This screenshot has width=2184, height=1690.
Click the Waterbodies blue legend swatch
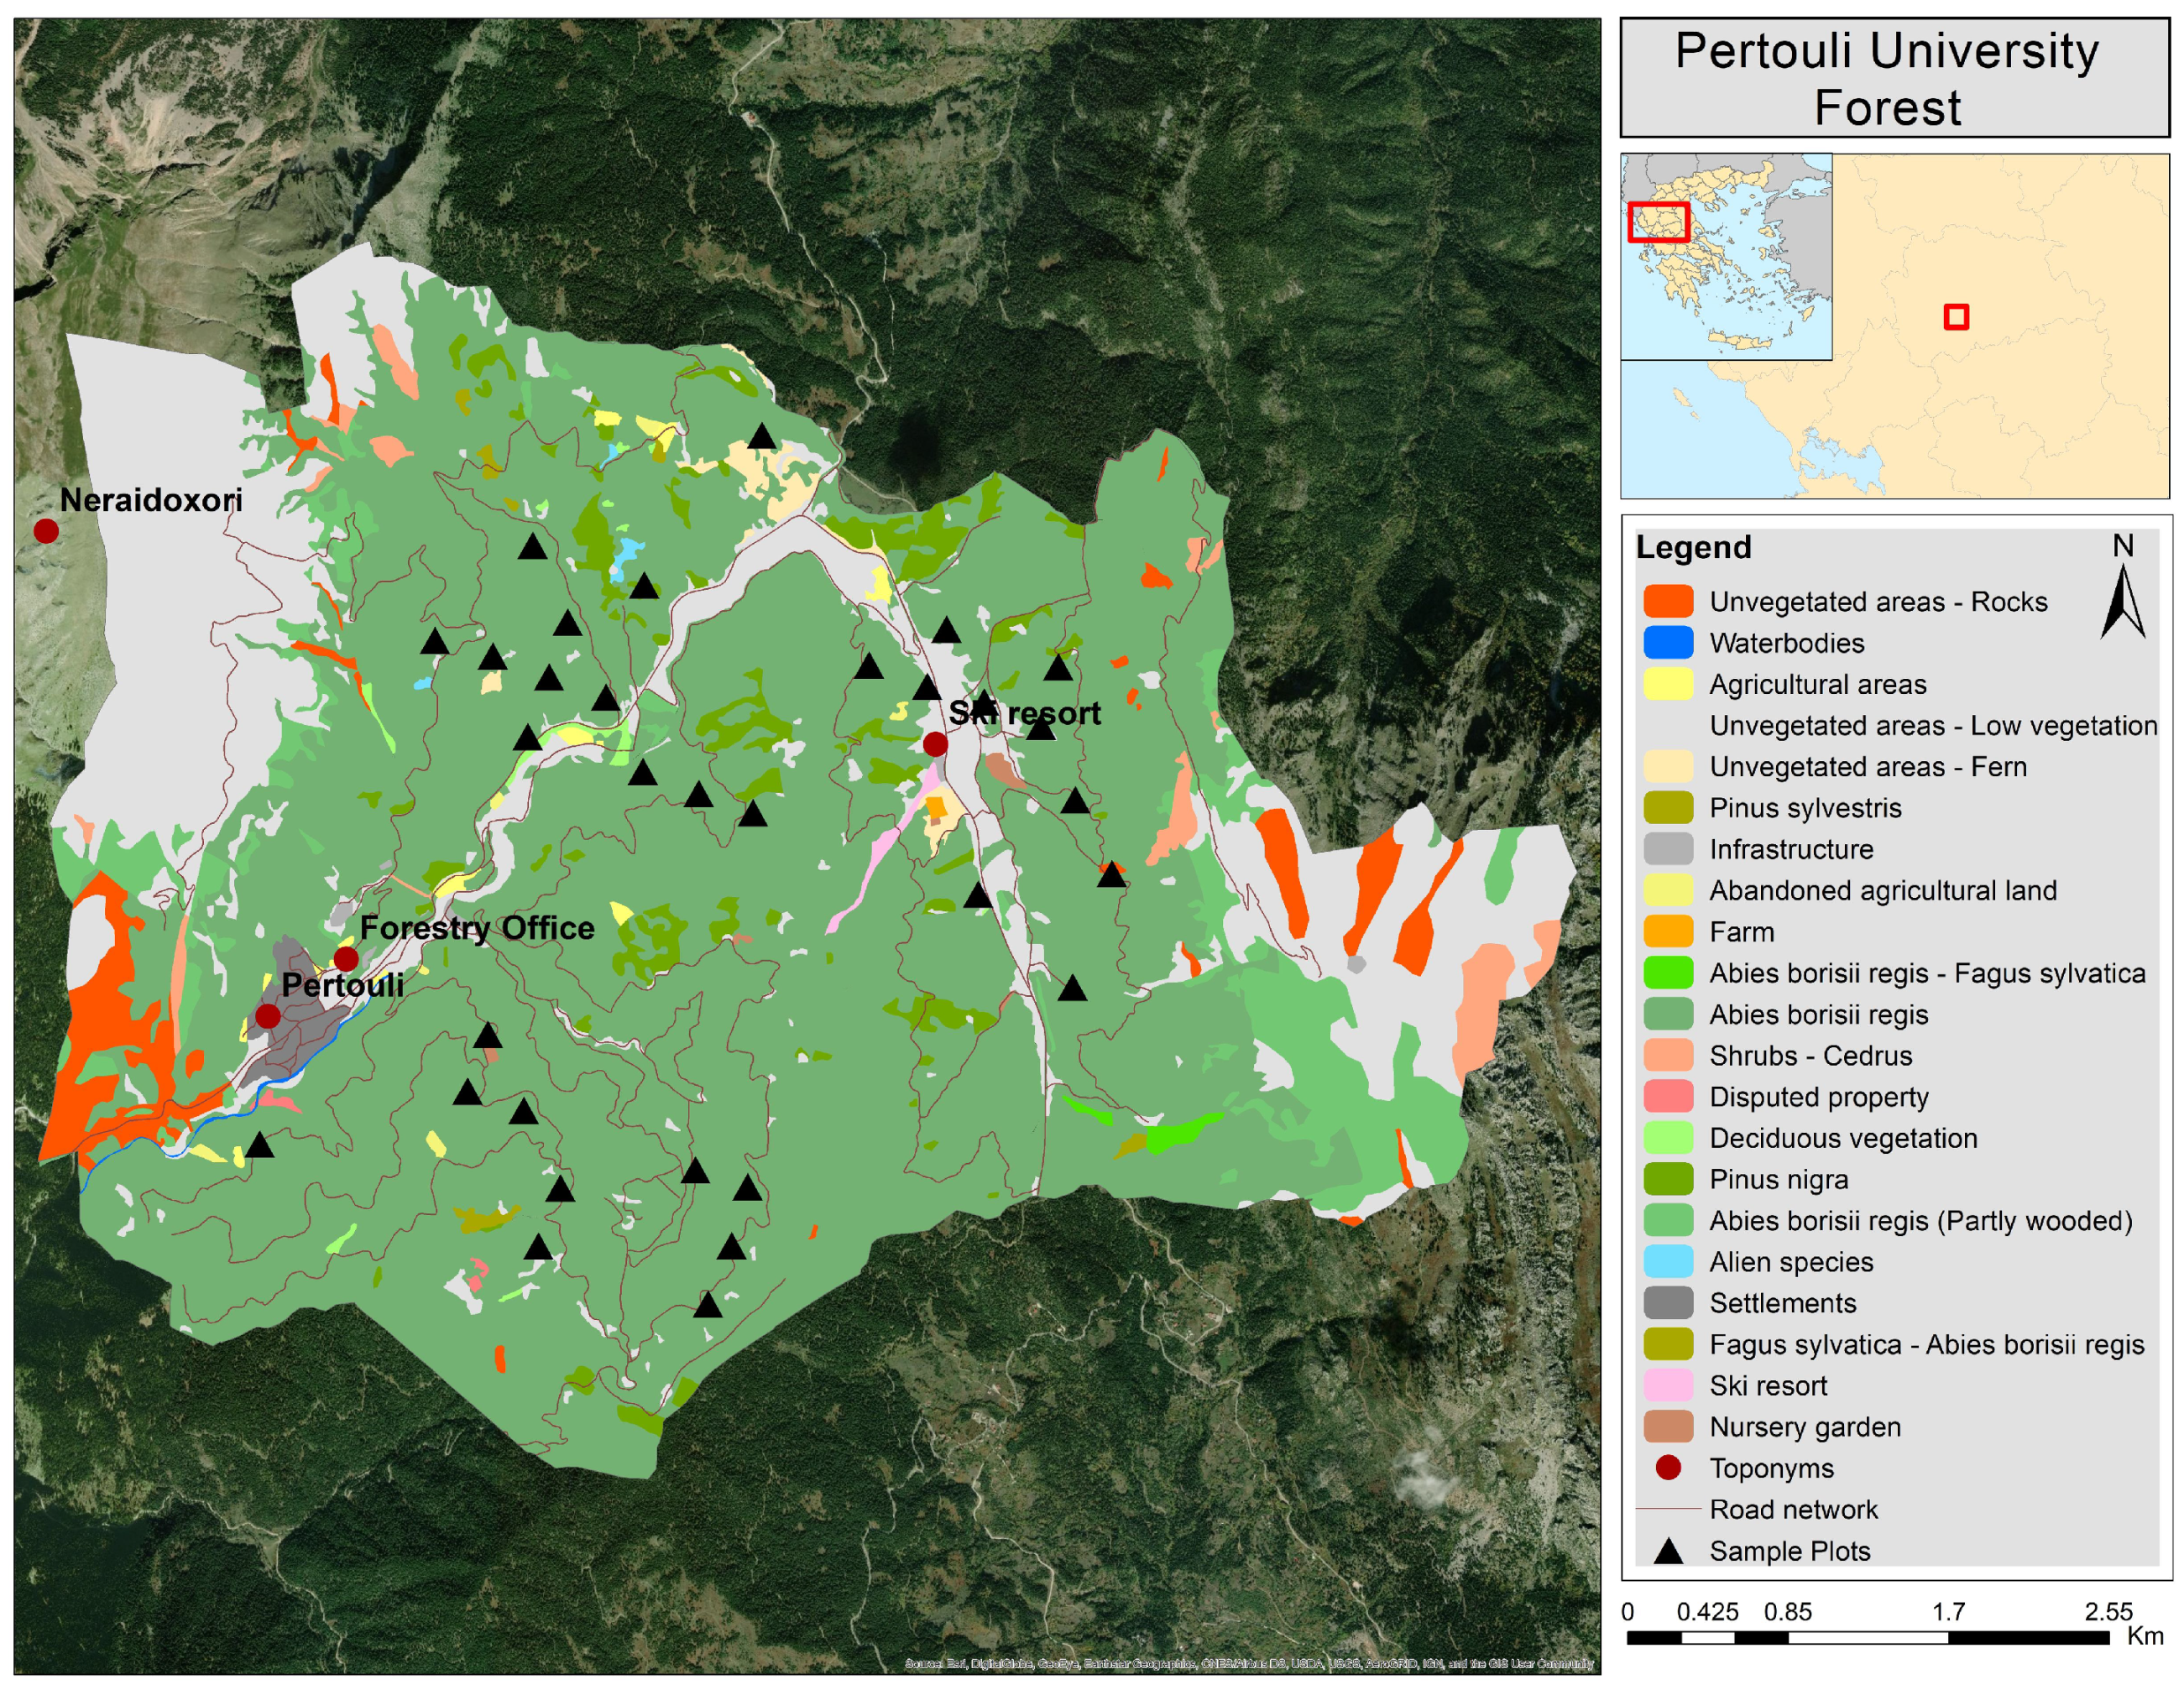(1668, 643)
